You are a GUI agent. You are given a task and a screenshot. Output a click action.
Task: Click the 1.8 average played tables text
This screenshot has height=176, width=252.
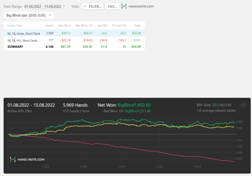coord(216,111)
